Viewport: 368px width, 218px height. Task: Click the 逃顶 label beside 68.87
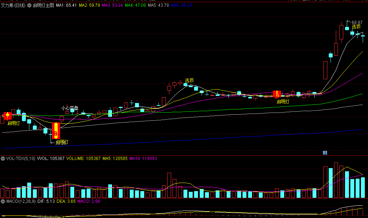pyautogui.click(x=356, y=27)
